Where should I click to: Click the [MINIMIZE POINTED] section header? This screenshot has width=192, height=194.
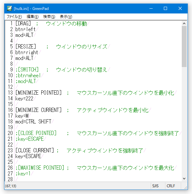[x=38, y=93]
